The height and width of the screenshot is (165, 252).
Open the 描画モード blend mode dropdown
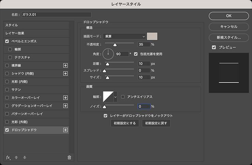pos(124,36)
